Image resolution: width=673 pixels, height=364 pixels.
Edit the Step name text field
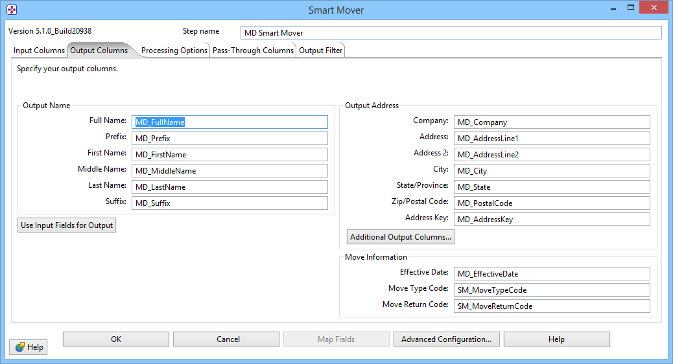click(x=451, y=33)
